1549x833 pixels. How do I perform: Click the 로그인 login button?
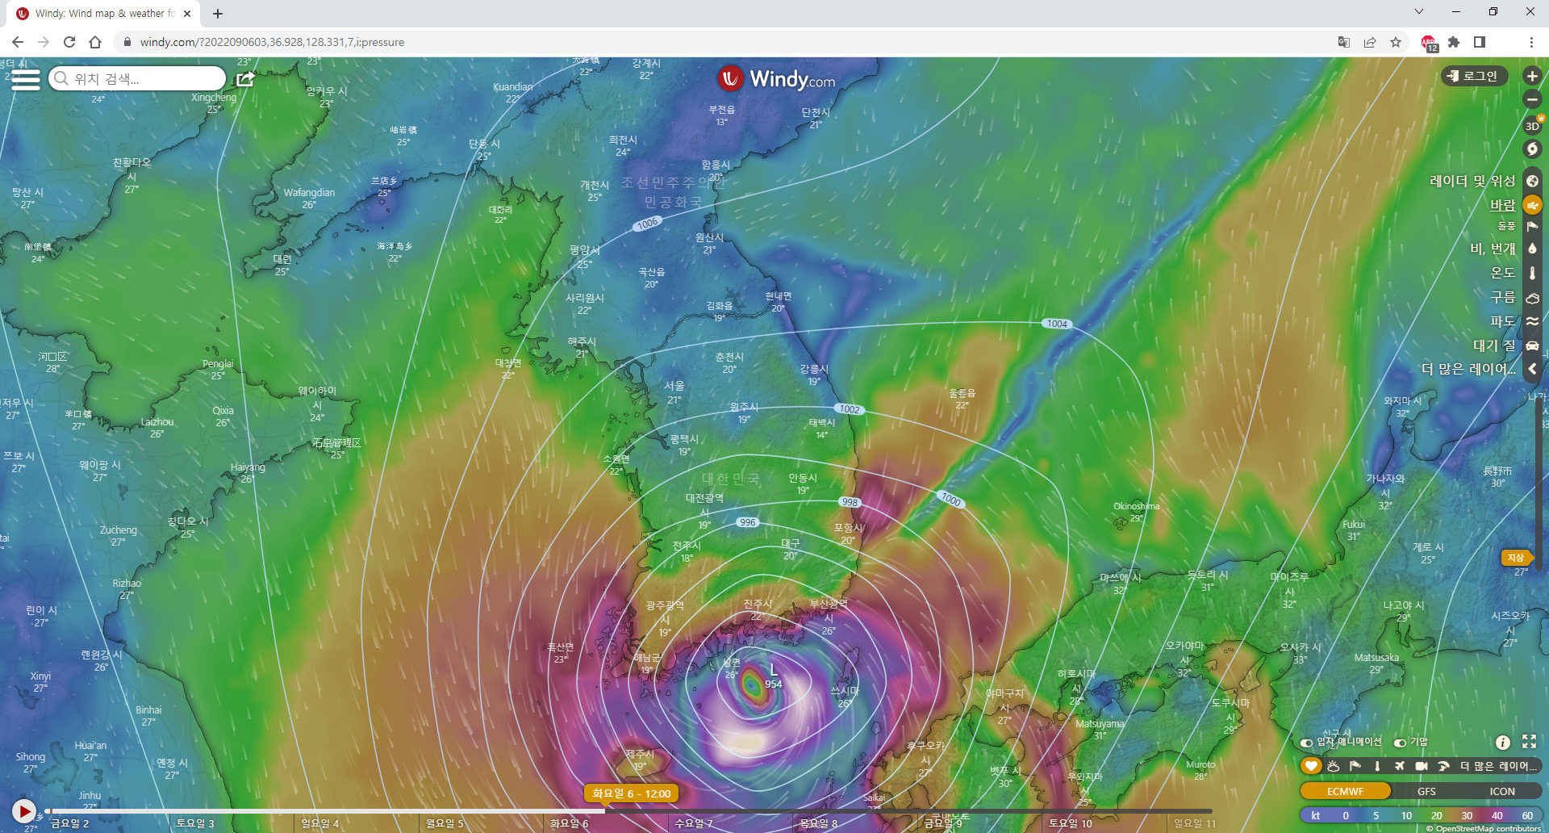[x=1474, y=76]
